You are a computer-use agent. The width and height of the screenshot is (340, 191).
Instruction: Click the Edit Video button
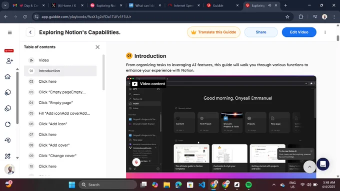299,32
